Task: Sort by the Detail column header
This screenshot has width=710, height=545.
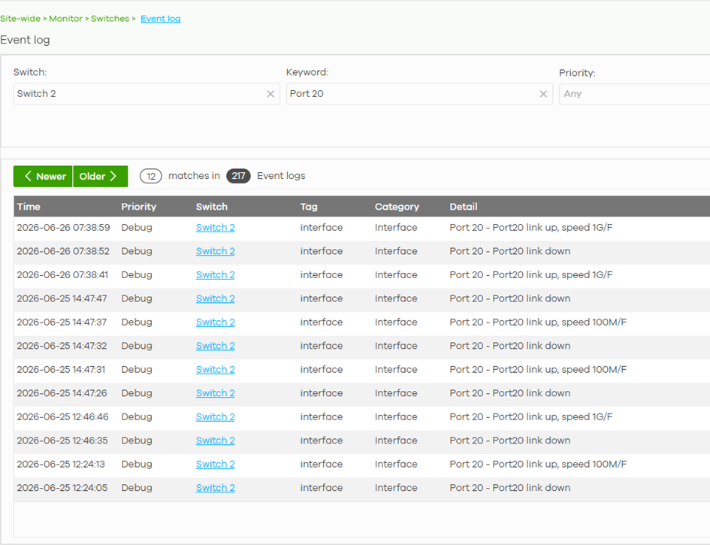Action: pyautogui.click(x=464, y=207)
